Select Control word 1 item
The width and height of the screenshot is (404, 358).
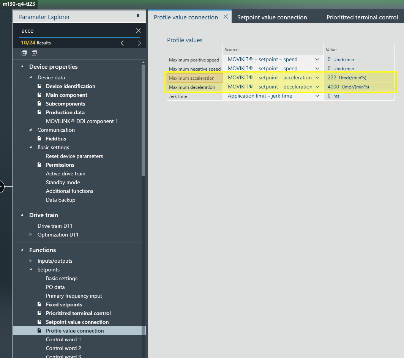(x=63, y=339)
